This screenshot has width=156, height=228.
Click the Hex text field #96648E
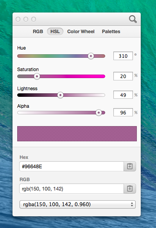72,166
